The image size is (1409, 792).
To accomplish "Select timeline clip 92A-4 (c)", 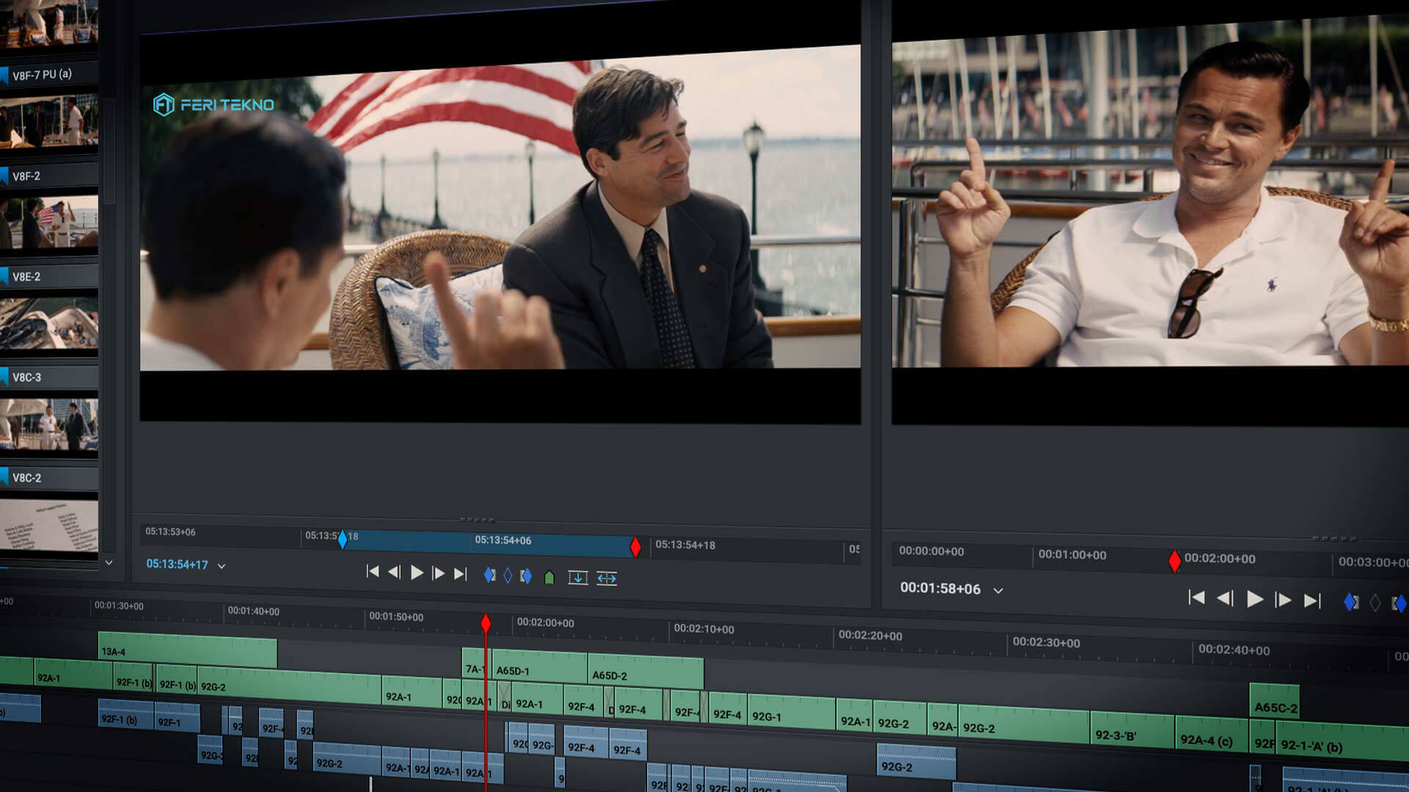I will (x=1212, y=736).
